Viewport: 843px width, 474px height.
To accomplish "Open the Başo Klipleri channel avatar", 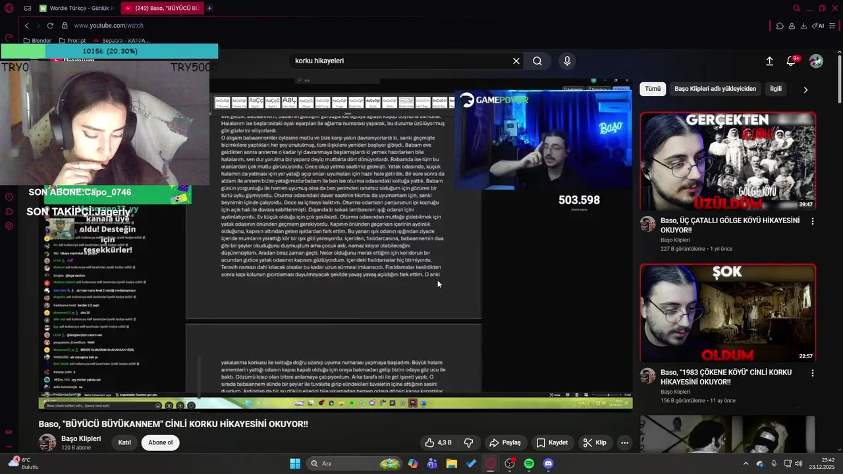I will (x=47, y=442).
